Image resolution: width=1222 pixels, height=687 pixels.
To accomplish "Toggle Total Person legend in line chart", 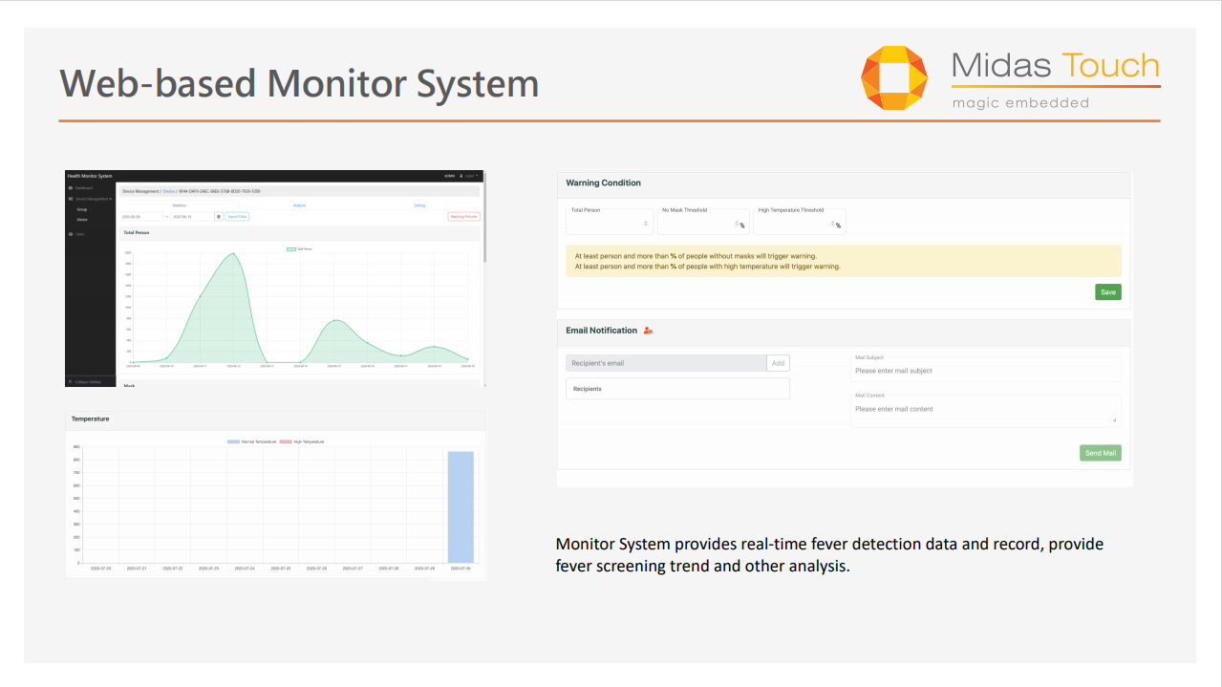I will (291, 248).
